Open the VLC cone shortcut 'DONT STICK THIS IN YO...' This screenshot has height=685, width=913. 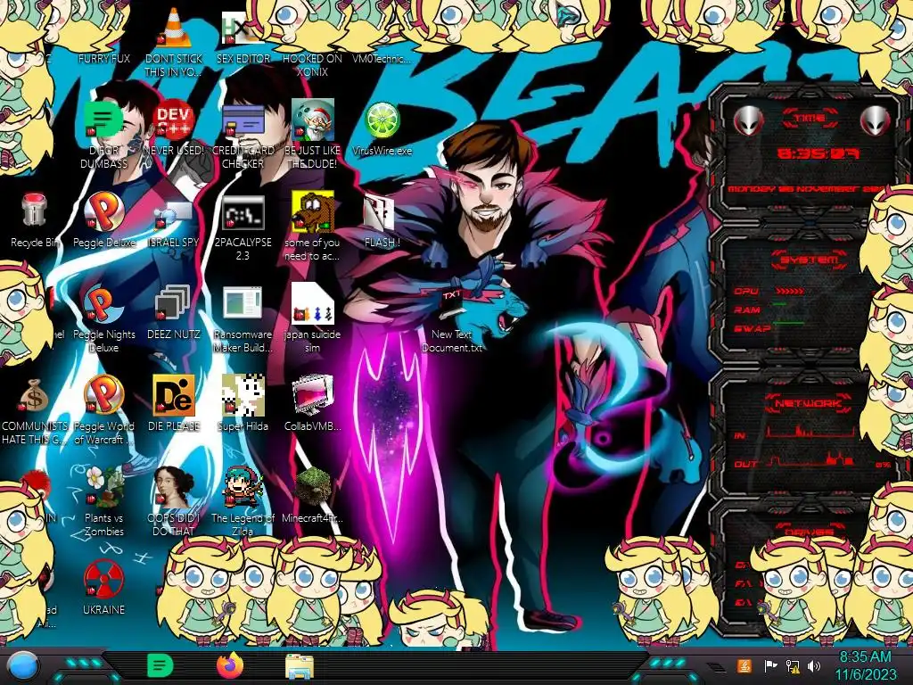174,43
